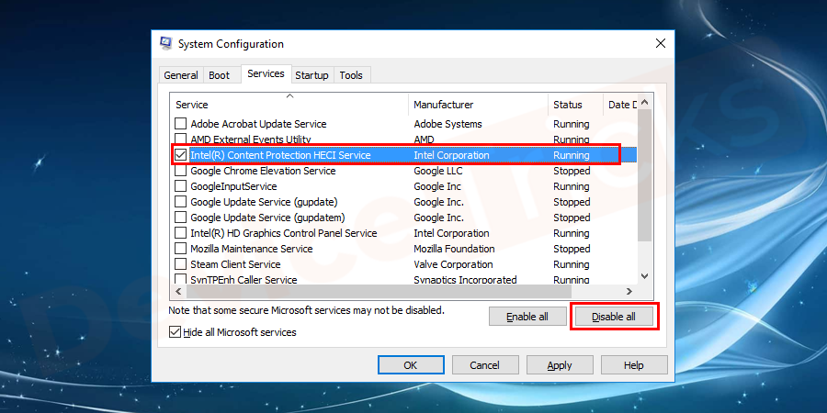Check the AMD External Events Utility checkbox
827x413 pixels.
181,140
